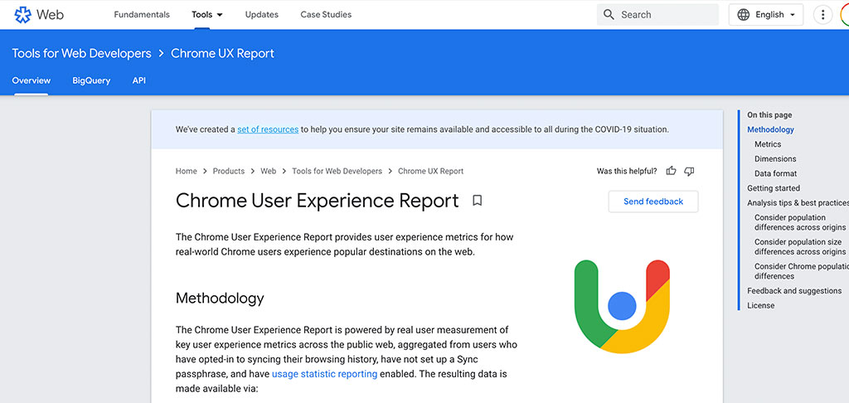The image size is (849, 403).
Task: Jump to Dimensions in page contents
Action: pyautogui.click(x=775, y=158)
